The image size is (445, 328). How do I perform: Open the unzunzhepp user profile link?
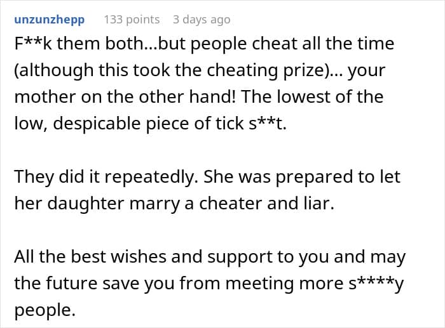click(x=49, y=19)
